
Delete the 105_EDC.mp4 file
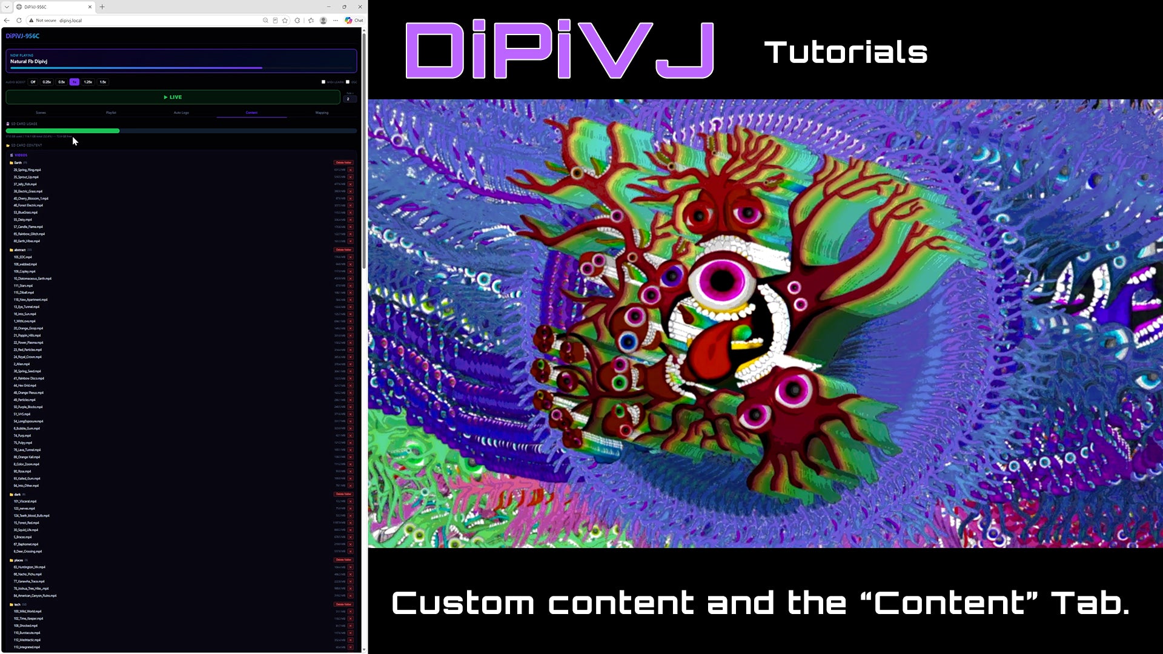(x=350, y=257)
